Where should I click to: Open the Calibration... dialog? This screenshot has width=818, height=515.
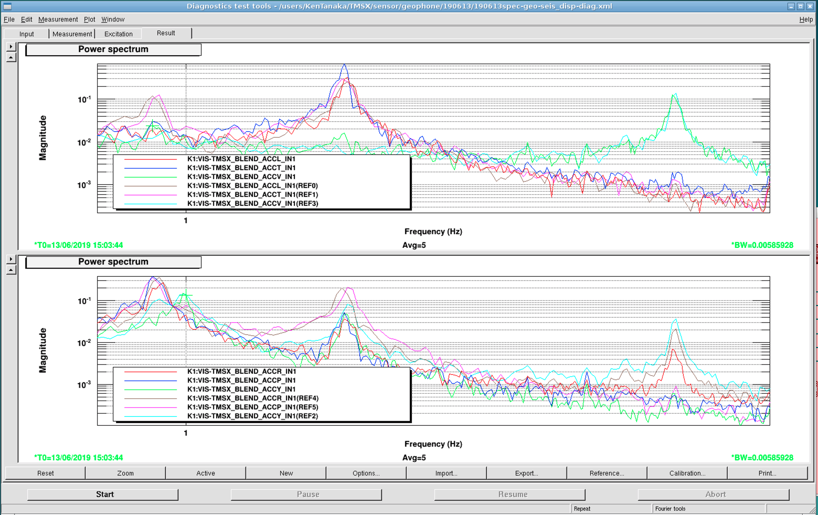pos(687,473)
